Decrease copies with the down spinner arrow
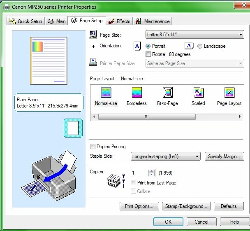 [x=151, y=175]
